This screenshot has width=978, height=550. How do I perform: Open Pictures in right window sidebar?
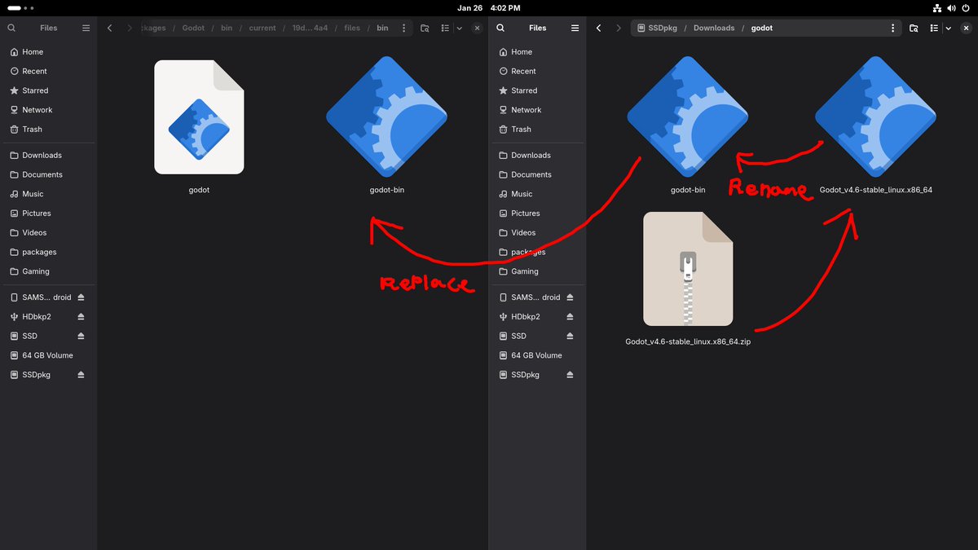[538, 213]
